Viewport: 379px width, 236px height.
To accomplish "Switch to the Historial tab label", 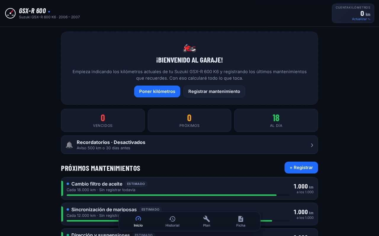I will coord(172,225).
